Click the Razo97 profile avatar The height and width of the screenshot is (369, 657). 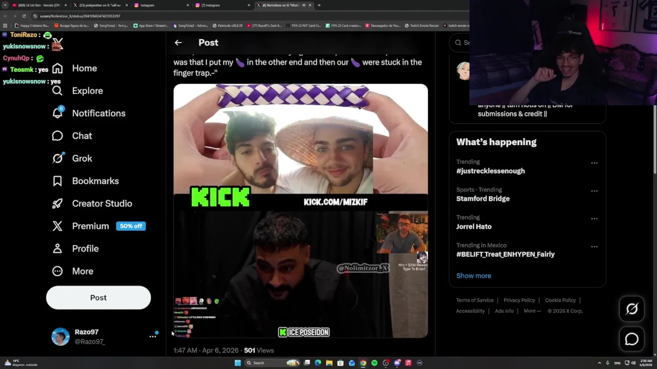coord(60,337)
